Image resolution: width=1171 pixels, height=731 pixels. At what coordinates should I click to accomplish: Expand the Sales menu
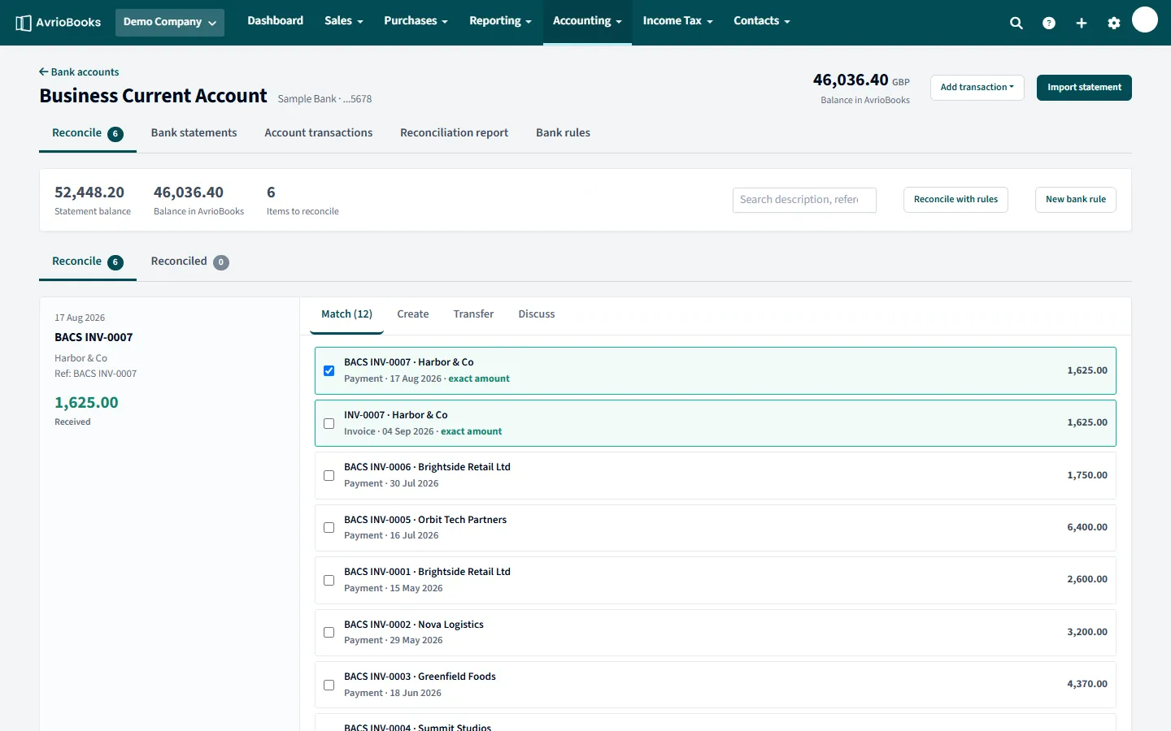(x=343, y=21)
